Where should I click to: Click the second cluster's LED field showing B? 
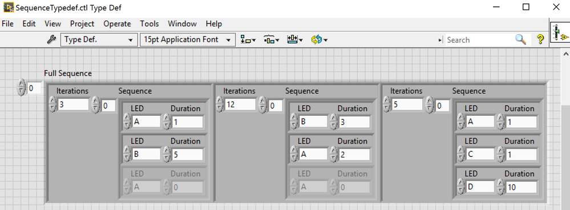(313, 122)
